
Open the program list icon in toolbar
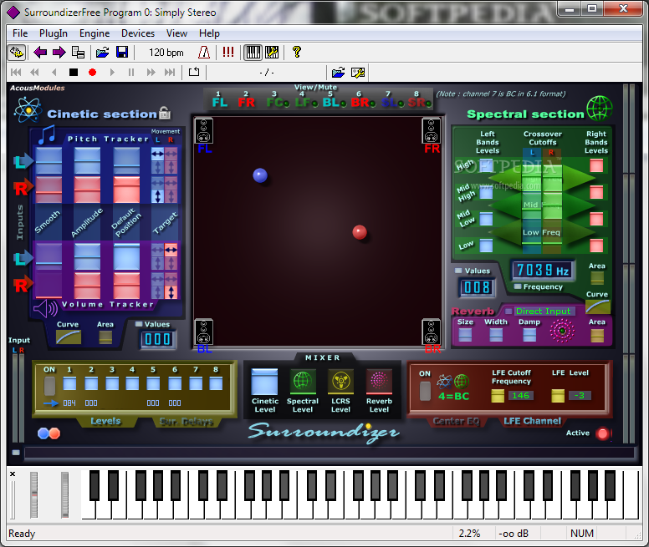78,53
